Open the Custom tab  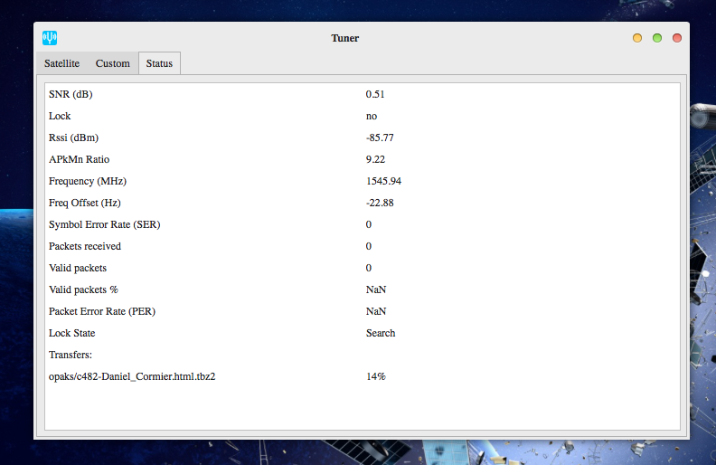[x=113, y=63]
